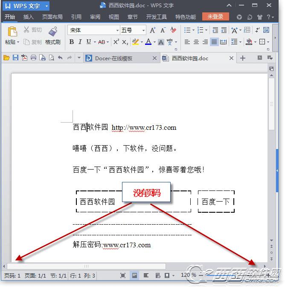Click the Paste icon
Image resolution: width=285 pixels, height=287 pixels.
point(12,31)
